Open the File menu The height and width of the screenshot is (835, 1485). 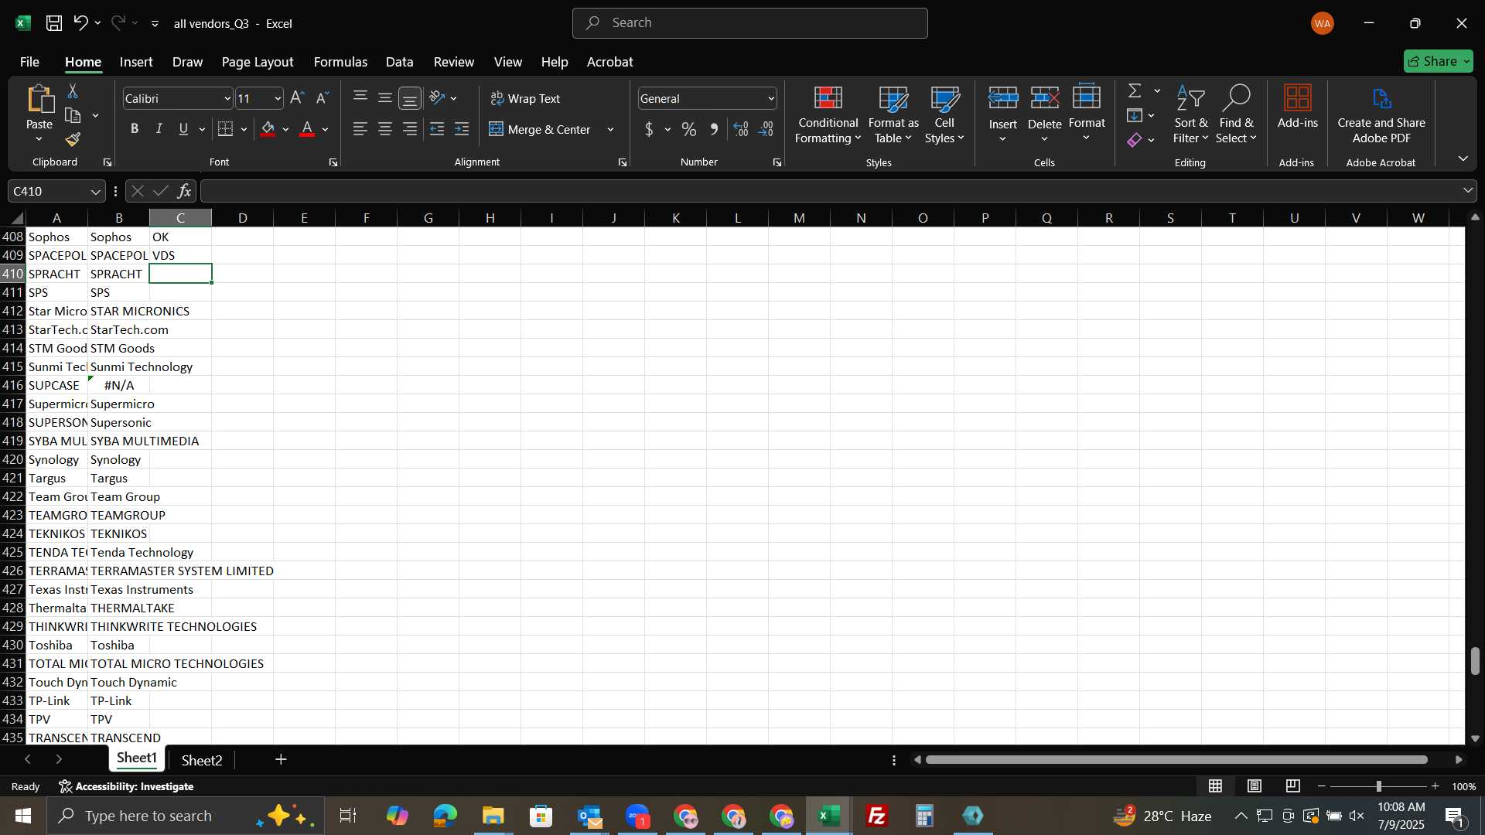coord(29,62)
